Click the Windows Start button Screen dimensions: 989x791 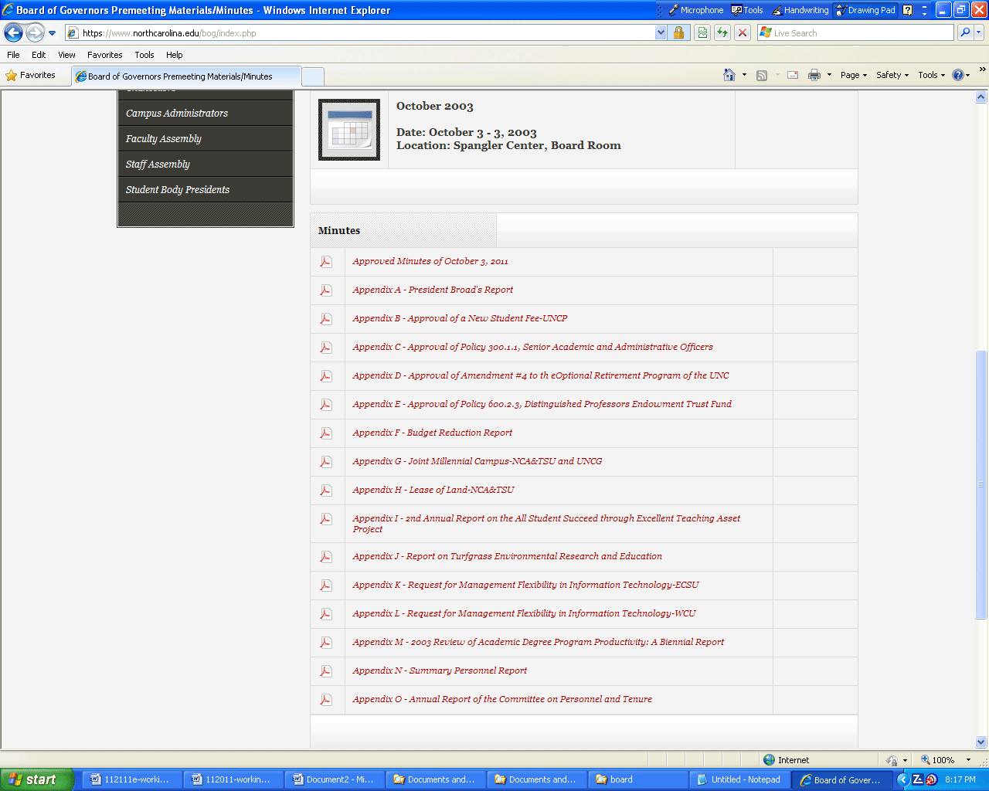(37, 779)
